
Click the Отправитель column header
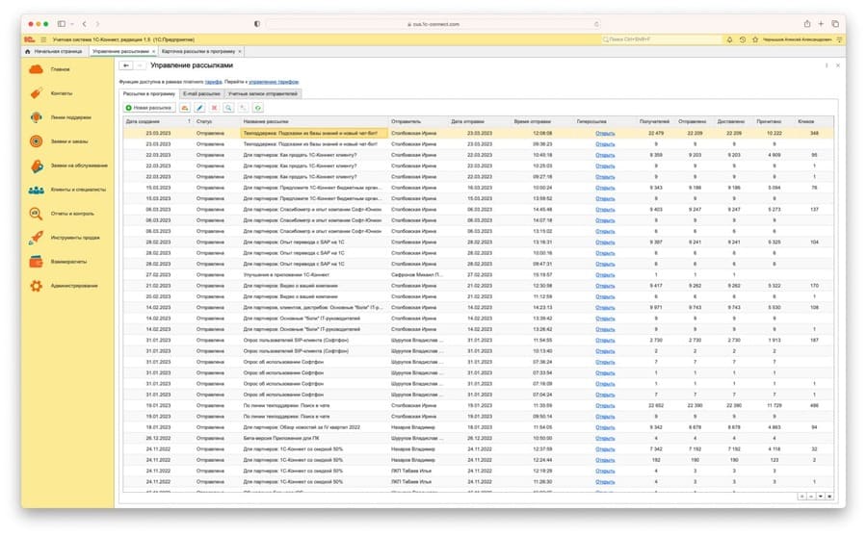(418, 121)
